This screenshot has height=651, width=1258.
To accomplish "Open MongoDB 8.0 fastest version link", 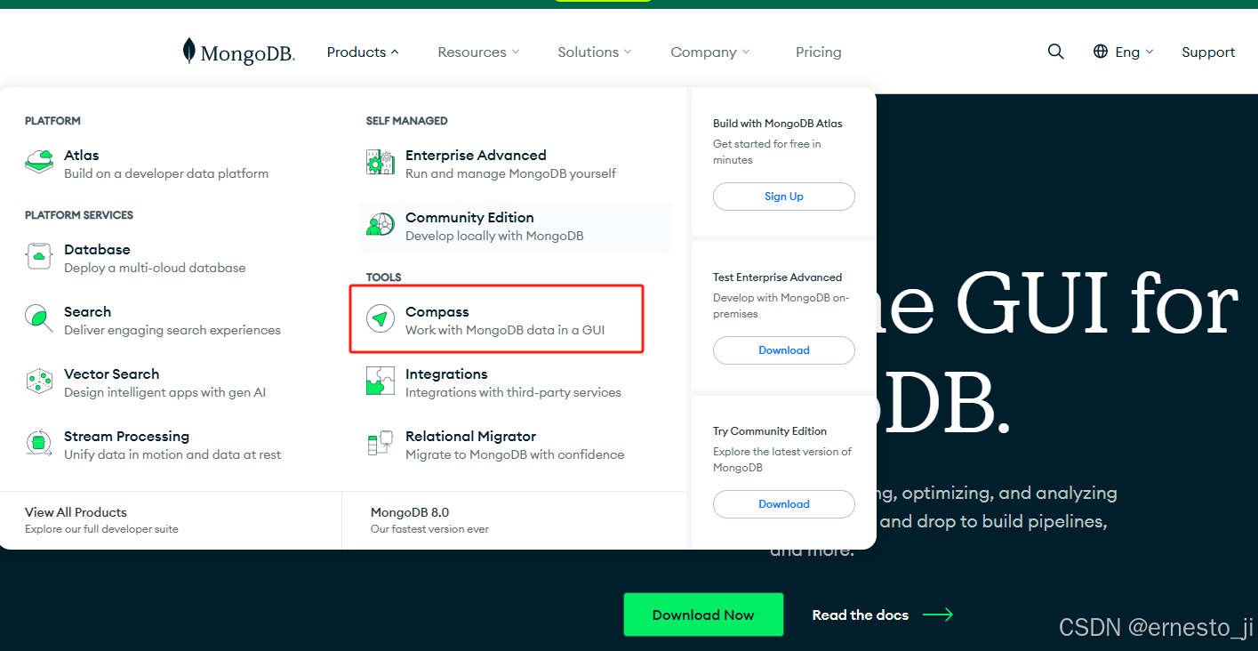I will point(410,512).
